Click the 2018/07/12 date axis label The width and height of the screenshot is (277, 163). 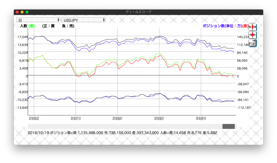76,118
